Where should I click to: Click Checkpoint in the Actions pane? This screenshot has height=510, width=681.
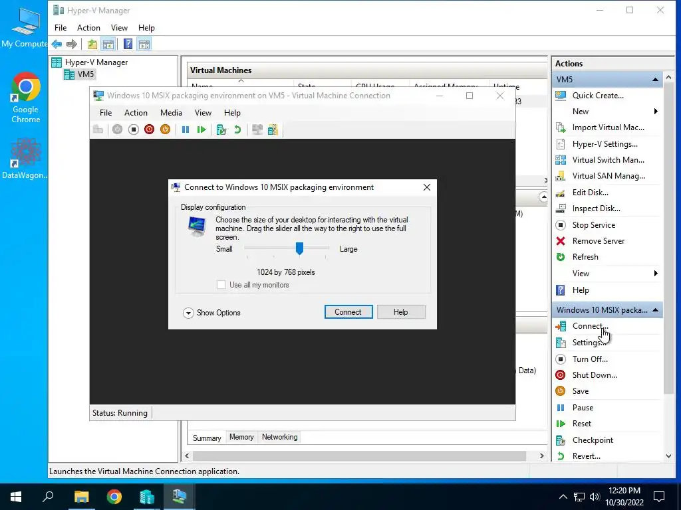[593, 440]
